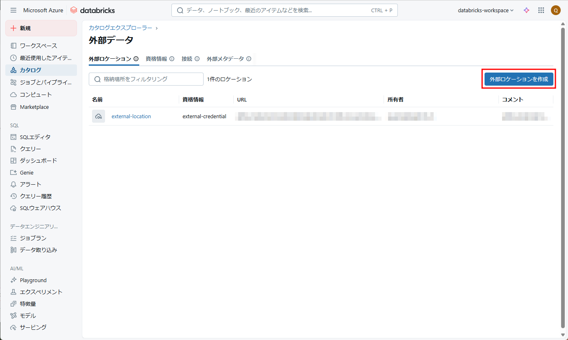Open the external-location link
Viewport: 568px width, 340px height.
(131, 116)
